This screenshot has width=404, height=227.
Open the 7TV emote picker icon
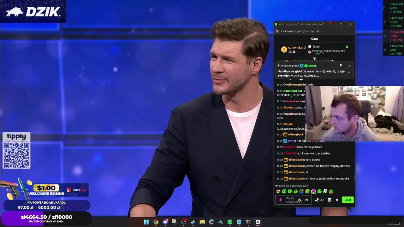[x=300, y=200]
